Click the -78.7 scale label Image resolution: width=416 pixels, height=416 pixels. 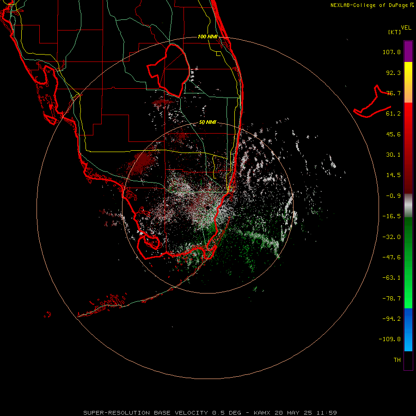[392, 299]
